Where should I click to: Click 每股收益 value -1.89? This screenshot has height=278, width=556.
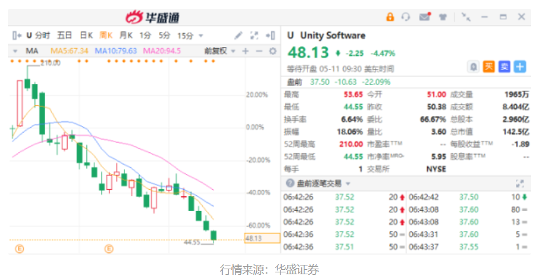pyautogui.click(x=520, y=144)
